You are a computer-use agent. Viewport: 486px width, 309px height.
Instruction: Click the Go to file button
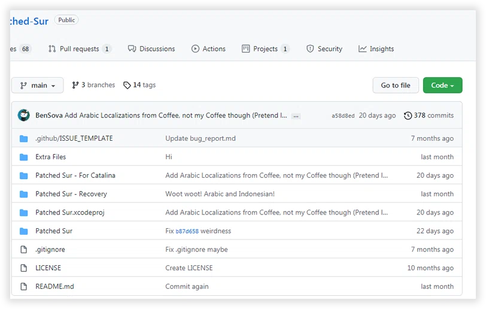[x=396, y=85]
